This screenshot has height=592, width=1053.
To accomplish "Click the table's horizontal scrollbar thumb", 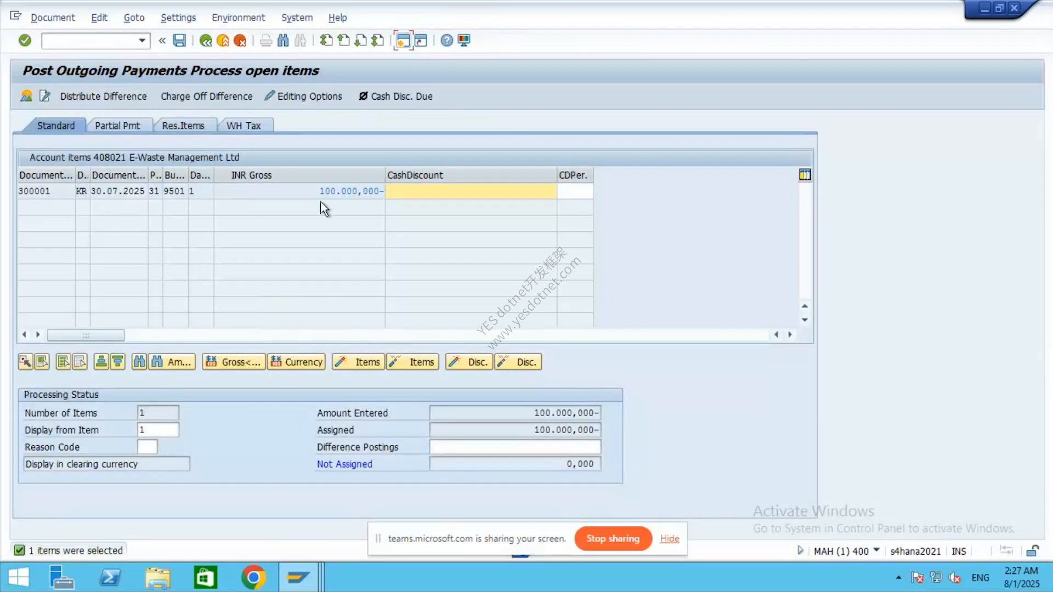I will [x=86, y=334].
